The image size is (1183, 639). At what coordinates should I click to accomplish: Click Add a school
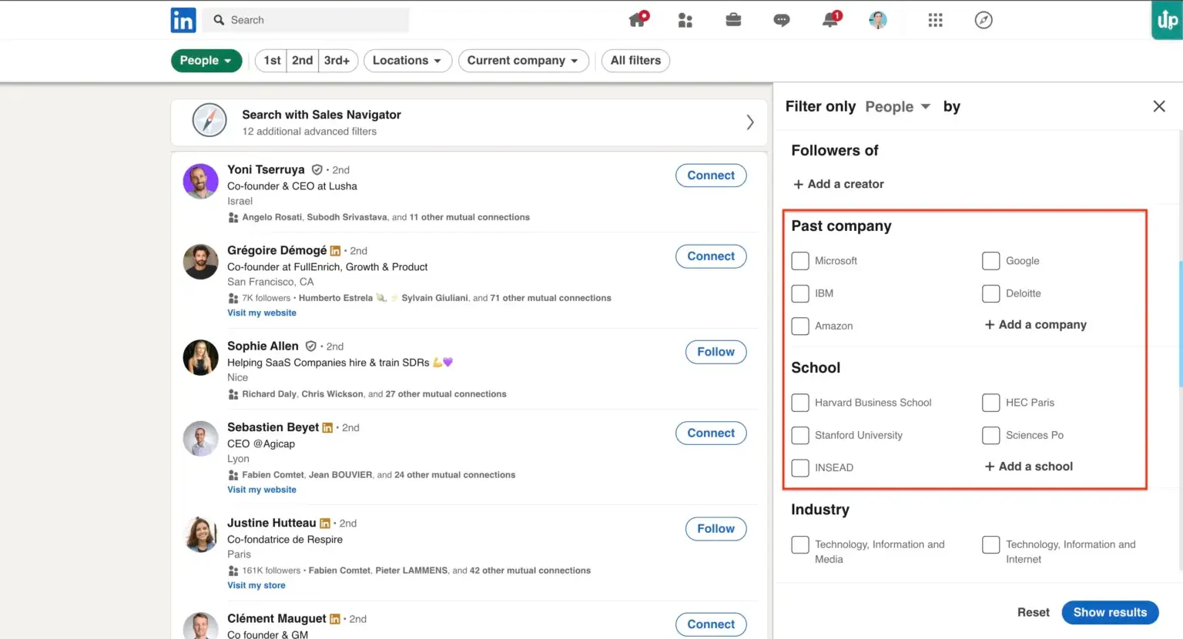(1029, 467)
